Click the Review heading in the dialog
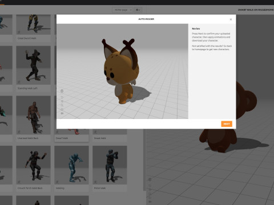The height and width of the screenshot is (205, 274). [x=196, y=28]
